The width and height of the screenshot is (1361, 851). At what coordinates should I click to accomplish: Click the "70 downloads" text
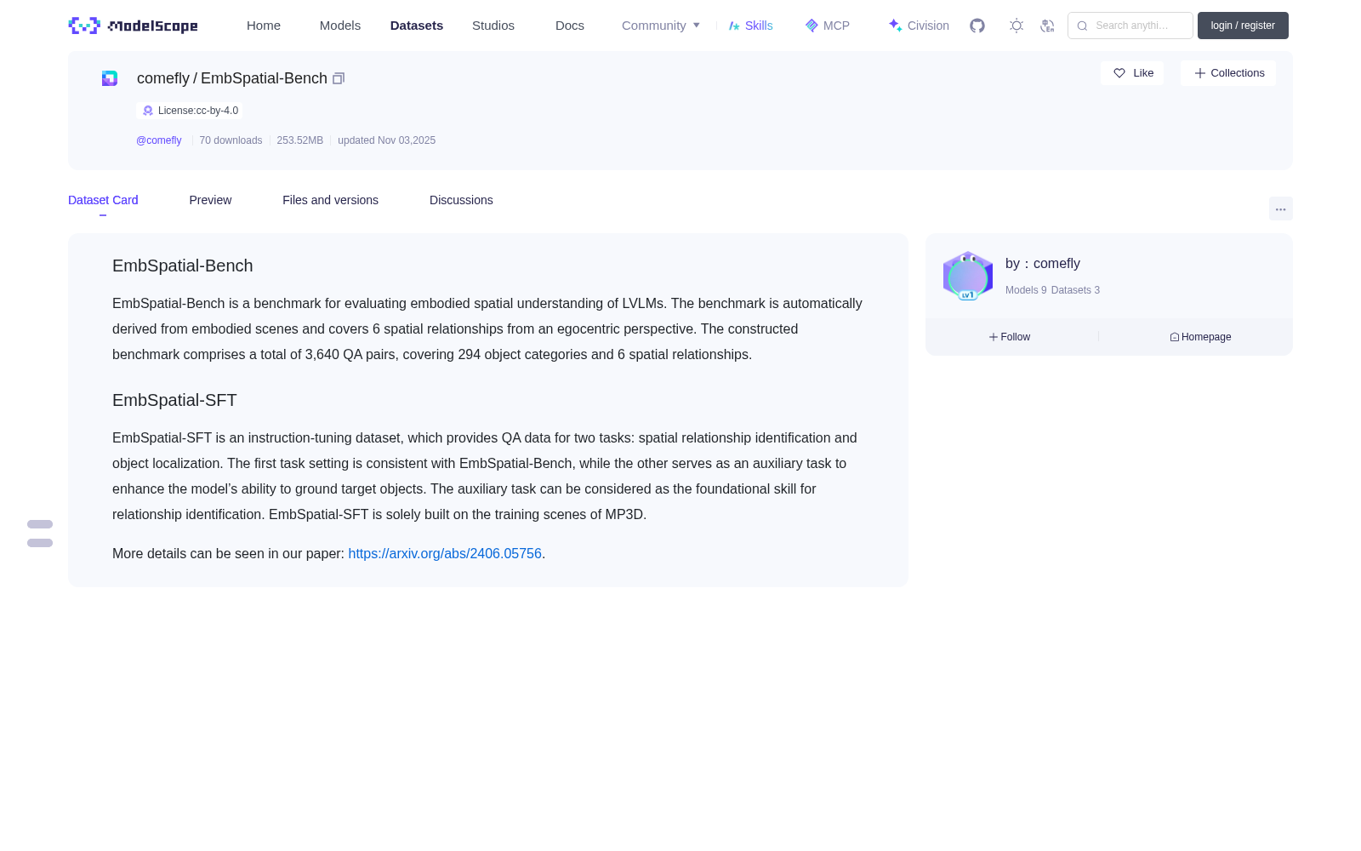[231, 140]
